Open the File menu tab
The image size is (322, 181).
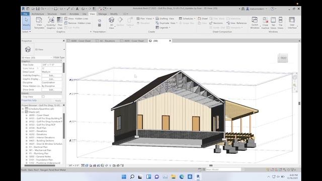pos(25,14)
